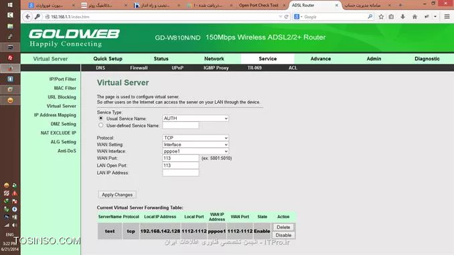Screen dimensions: 454x255
Task: Open the WAN Setting Interface dropdown
Action: (x=196, y=145)
